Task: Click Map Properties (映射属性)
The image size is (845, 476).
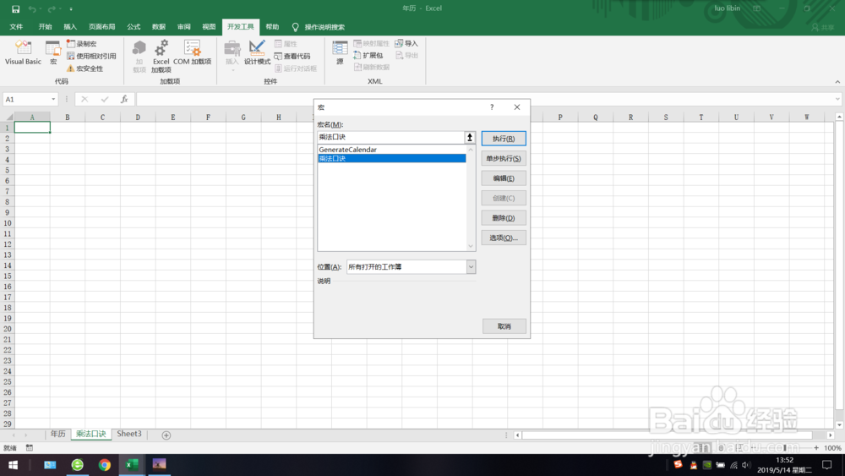Action: [371, 44]
